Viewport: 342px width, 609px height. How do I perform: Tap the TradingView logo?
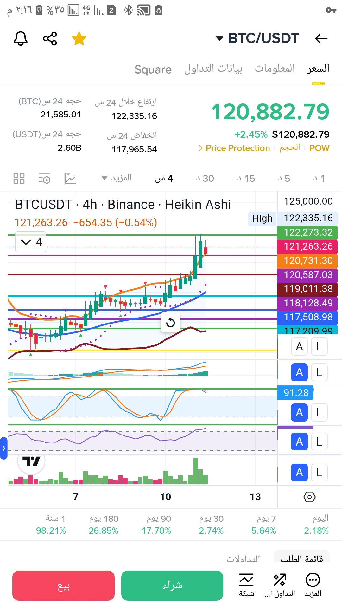31,461
